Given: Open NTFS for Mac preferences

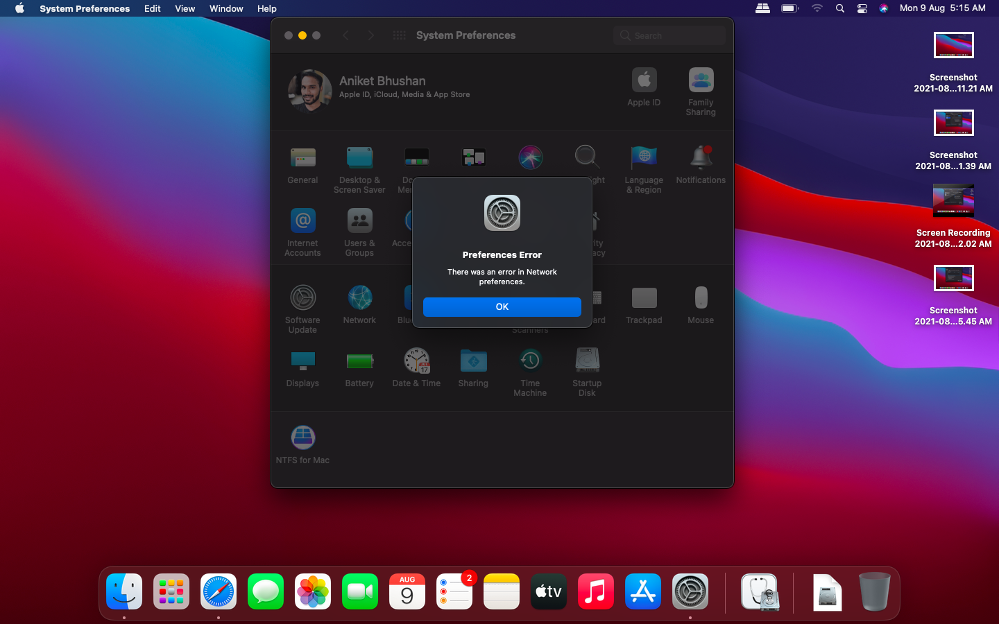Looking at the screenshot, I should [x=302, y=438].
